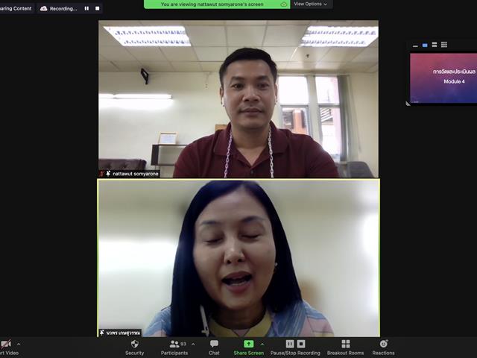Click the Recording... status text
Viewport: 477px width, 358px height.
click(63, 9)
